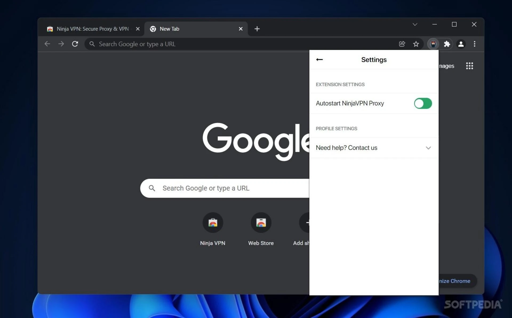Toggle Autostart NinjaVPN Proxy switch
512x318 pixels.
[423, 103]
